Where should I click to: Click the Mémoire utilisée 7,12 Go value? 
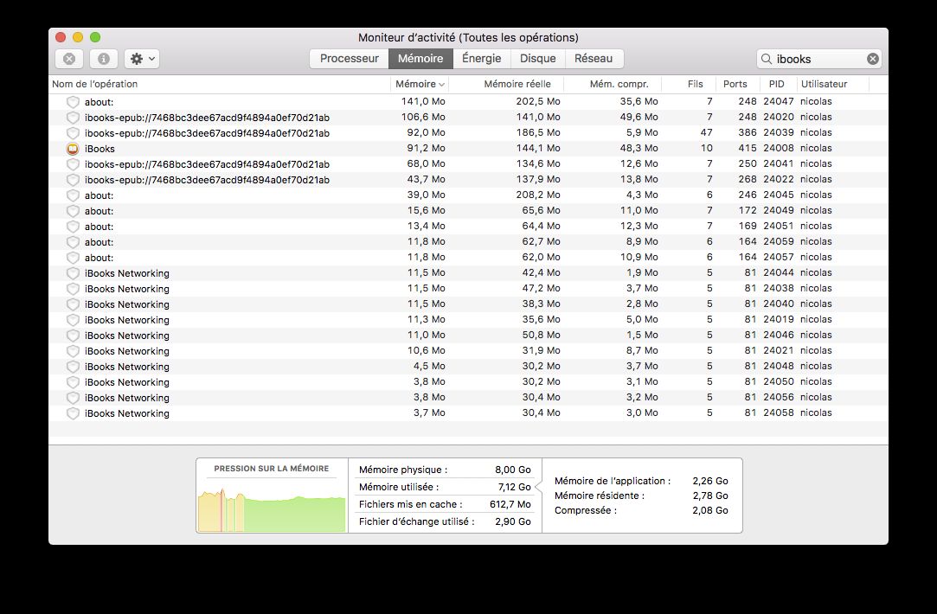[515, 487]
